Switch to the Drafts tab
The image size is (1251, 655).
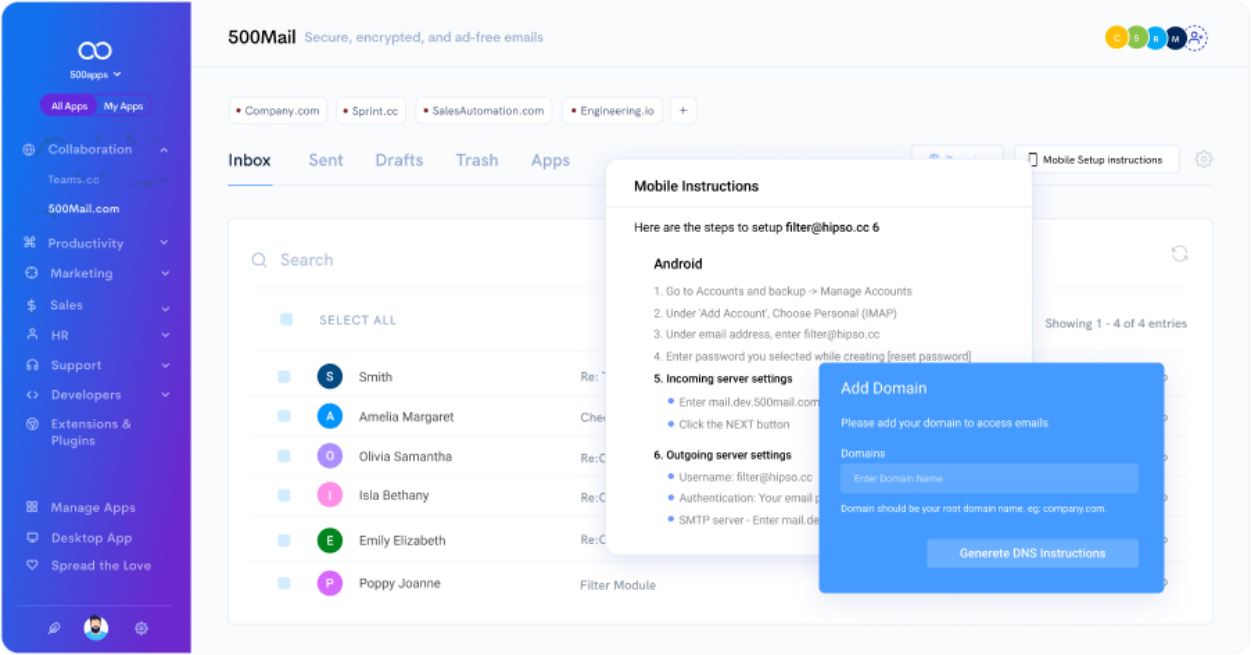(x=399, y=160)
